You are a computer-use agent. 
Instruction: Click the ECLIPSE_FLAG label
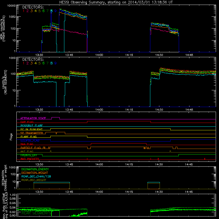pos(30,140)
